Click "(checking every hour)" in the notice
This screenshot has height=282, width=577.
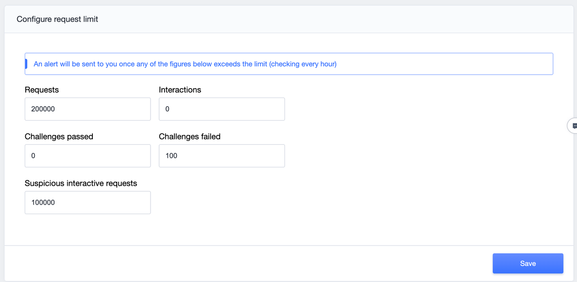[x=303, y=64]
